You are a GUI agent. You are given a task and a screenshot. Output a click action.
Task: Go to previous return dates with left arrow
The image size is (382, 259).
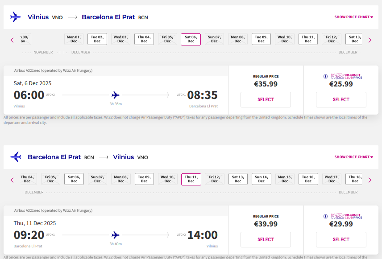(x=12, y=180)
